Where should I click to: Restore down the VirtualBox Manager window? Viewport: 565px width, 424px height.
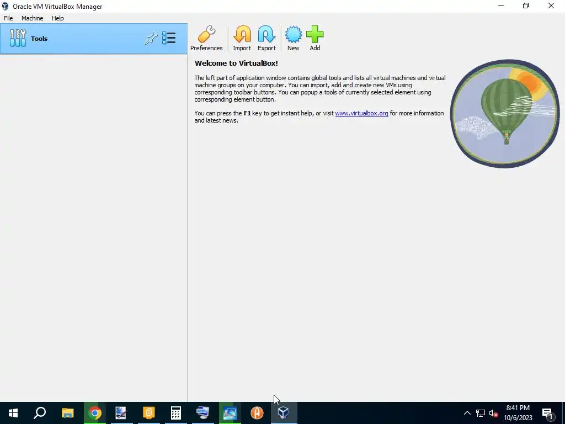pyautogui.click(x=526, y=6)
